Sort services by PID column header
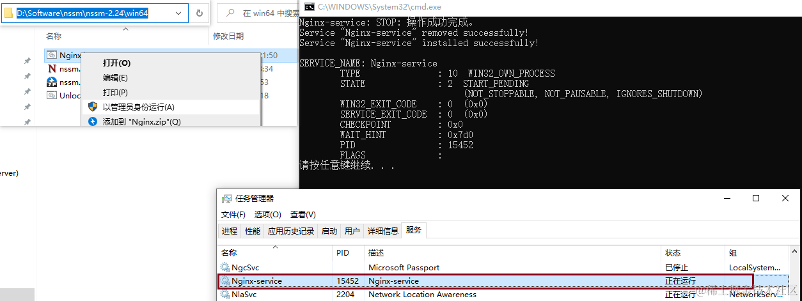Viewport: 802px width, 301px height. 349,252
